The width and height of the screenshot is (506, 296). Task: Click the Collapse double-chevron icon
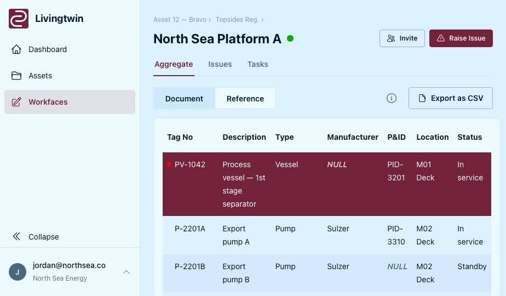tap(16, 237)
